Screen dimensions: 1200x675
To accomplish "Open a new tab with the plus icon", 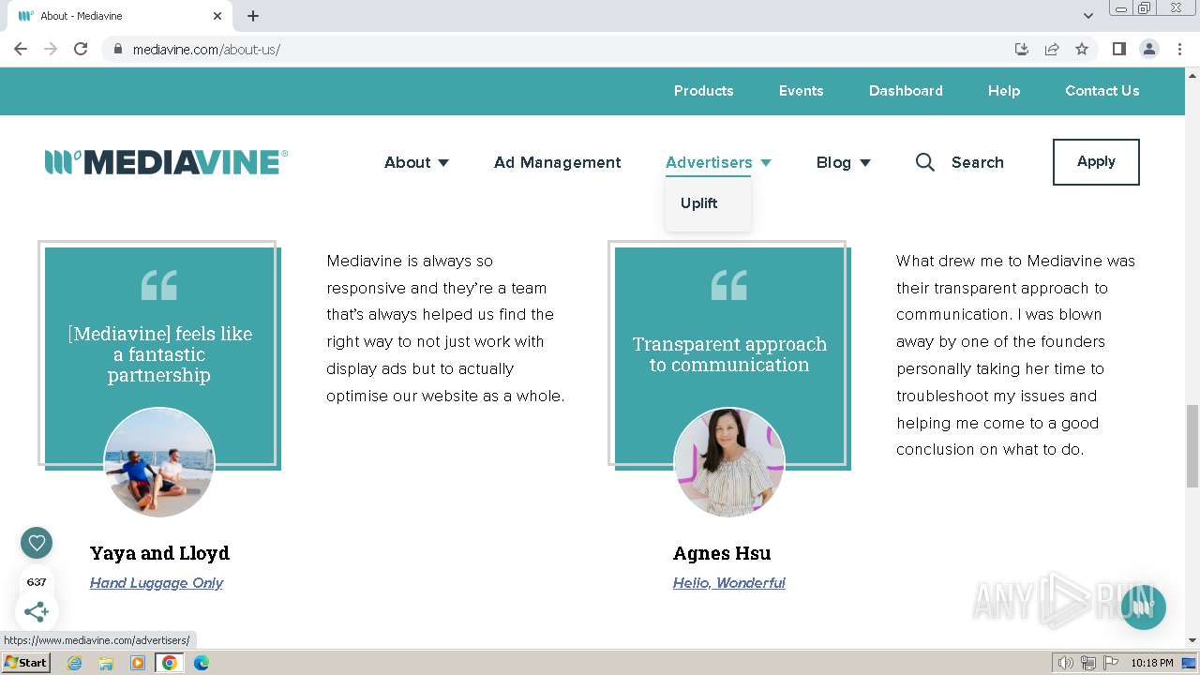I will click(253, 16).
